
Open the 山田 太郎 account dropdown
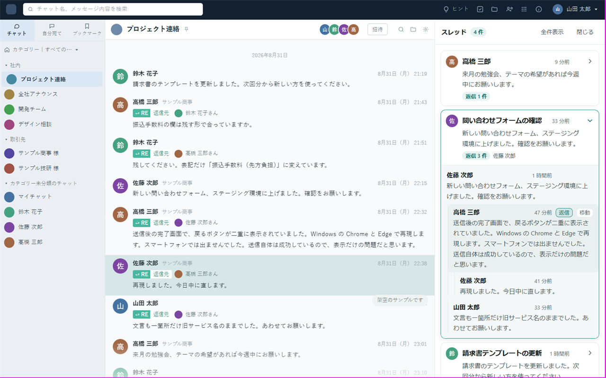tap(575, 9)
